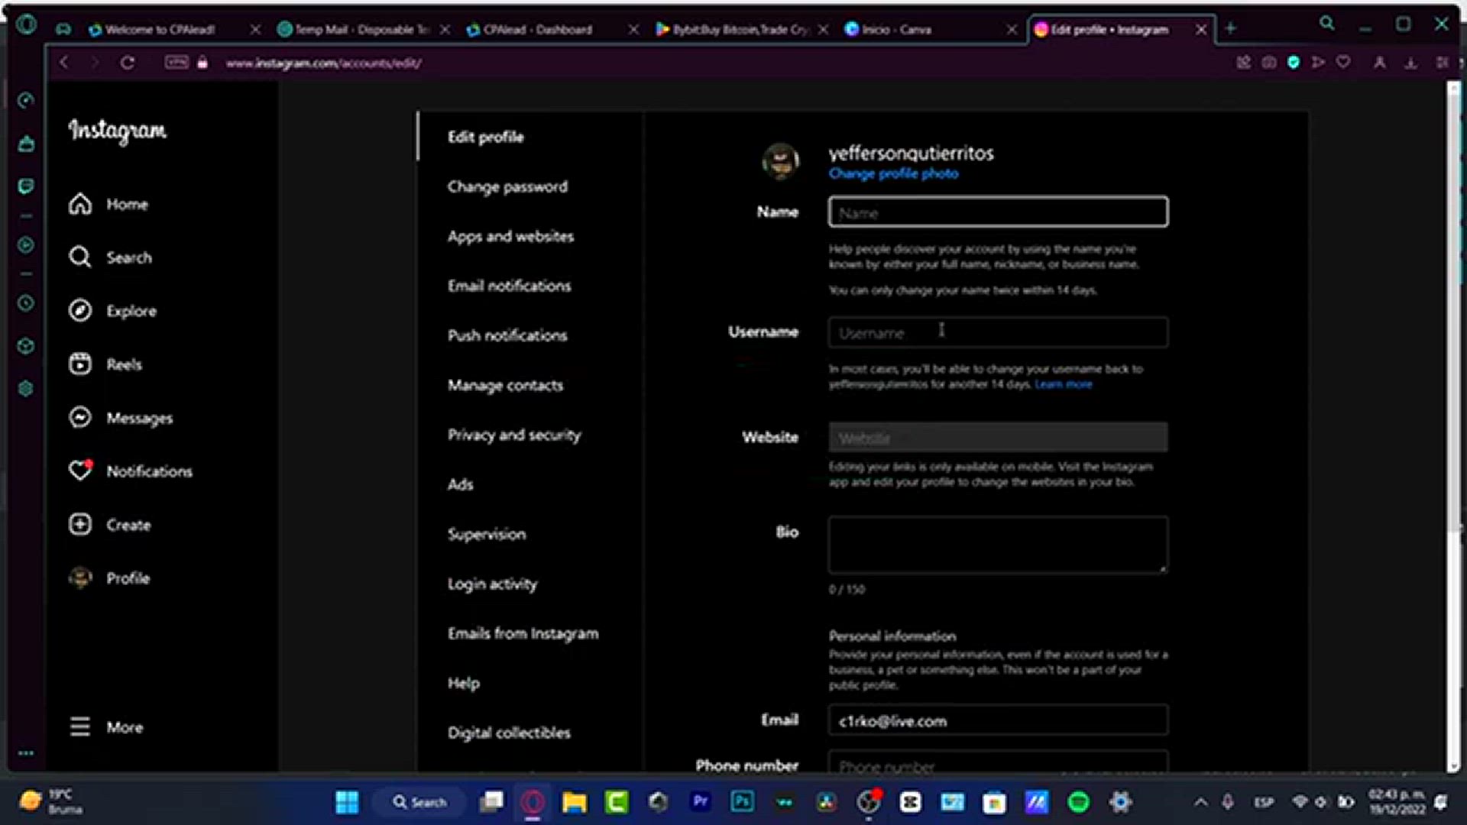Open Opera GX browser taskbar icon
Viewport: 1467px width, 825px height.
coord(533,802)
